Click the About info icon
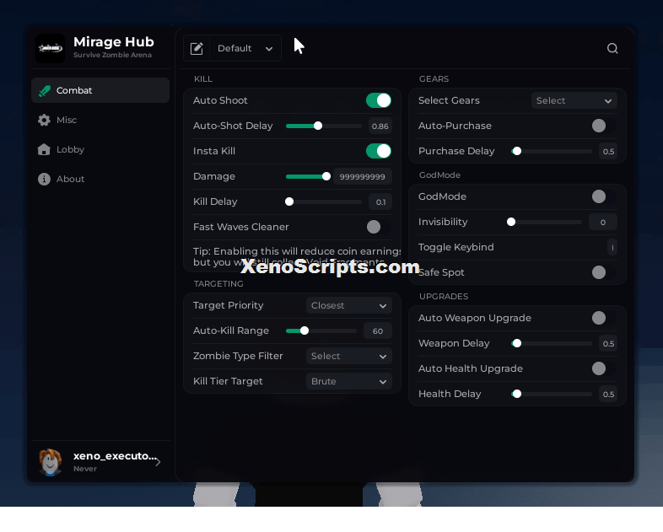Screen dimensions: 663x532 pos(44,180)
